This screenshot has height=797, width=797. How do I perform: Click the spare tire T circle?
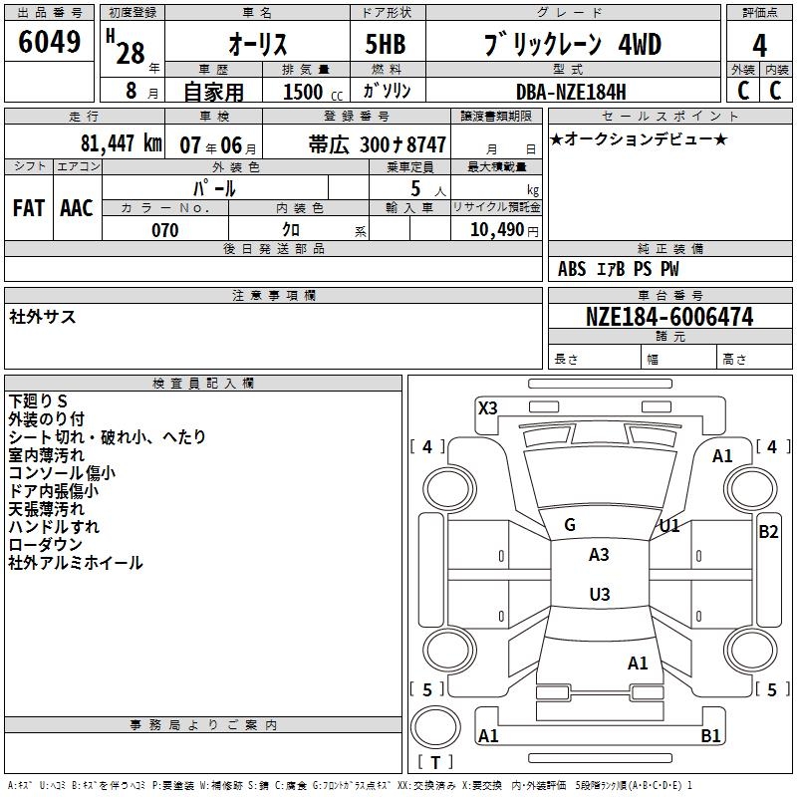435,726
